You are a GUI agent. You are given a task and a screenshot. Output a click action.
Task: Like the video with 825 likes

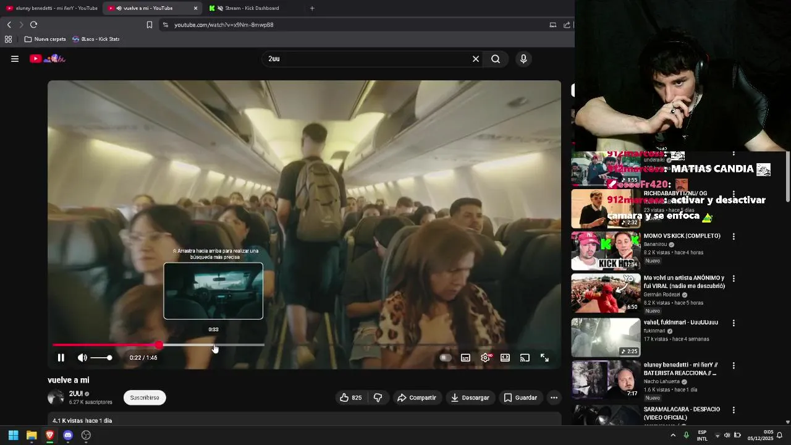tap(350, 397)
